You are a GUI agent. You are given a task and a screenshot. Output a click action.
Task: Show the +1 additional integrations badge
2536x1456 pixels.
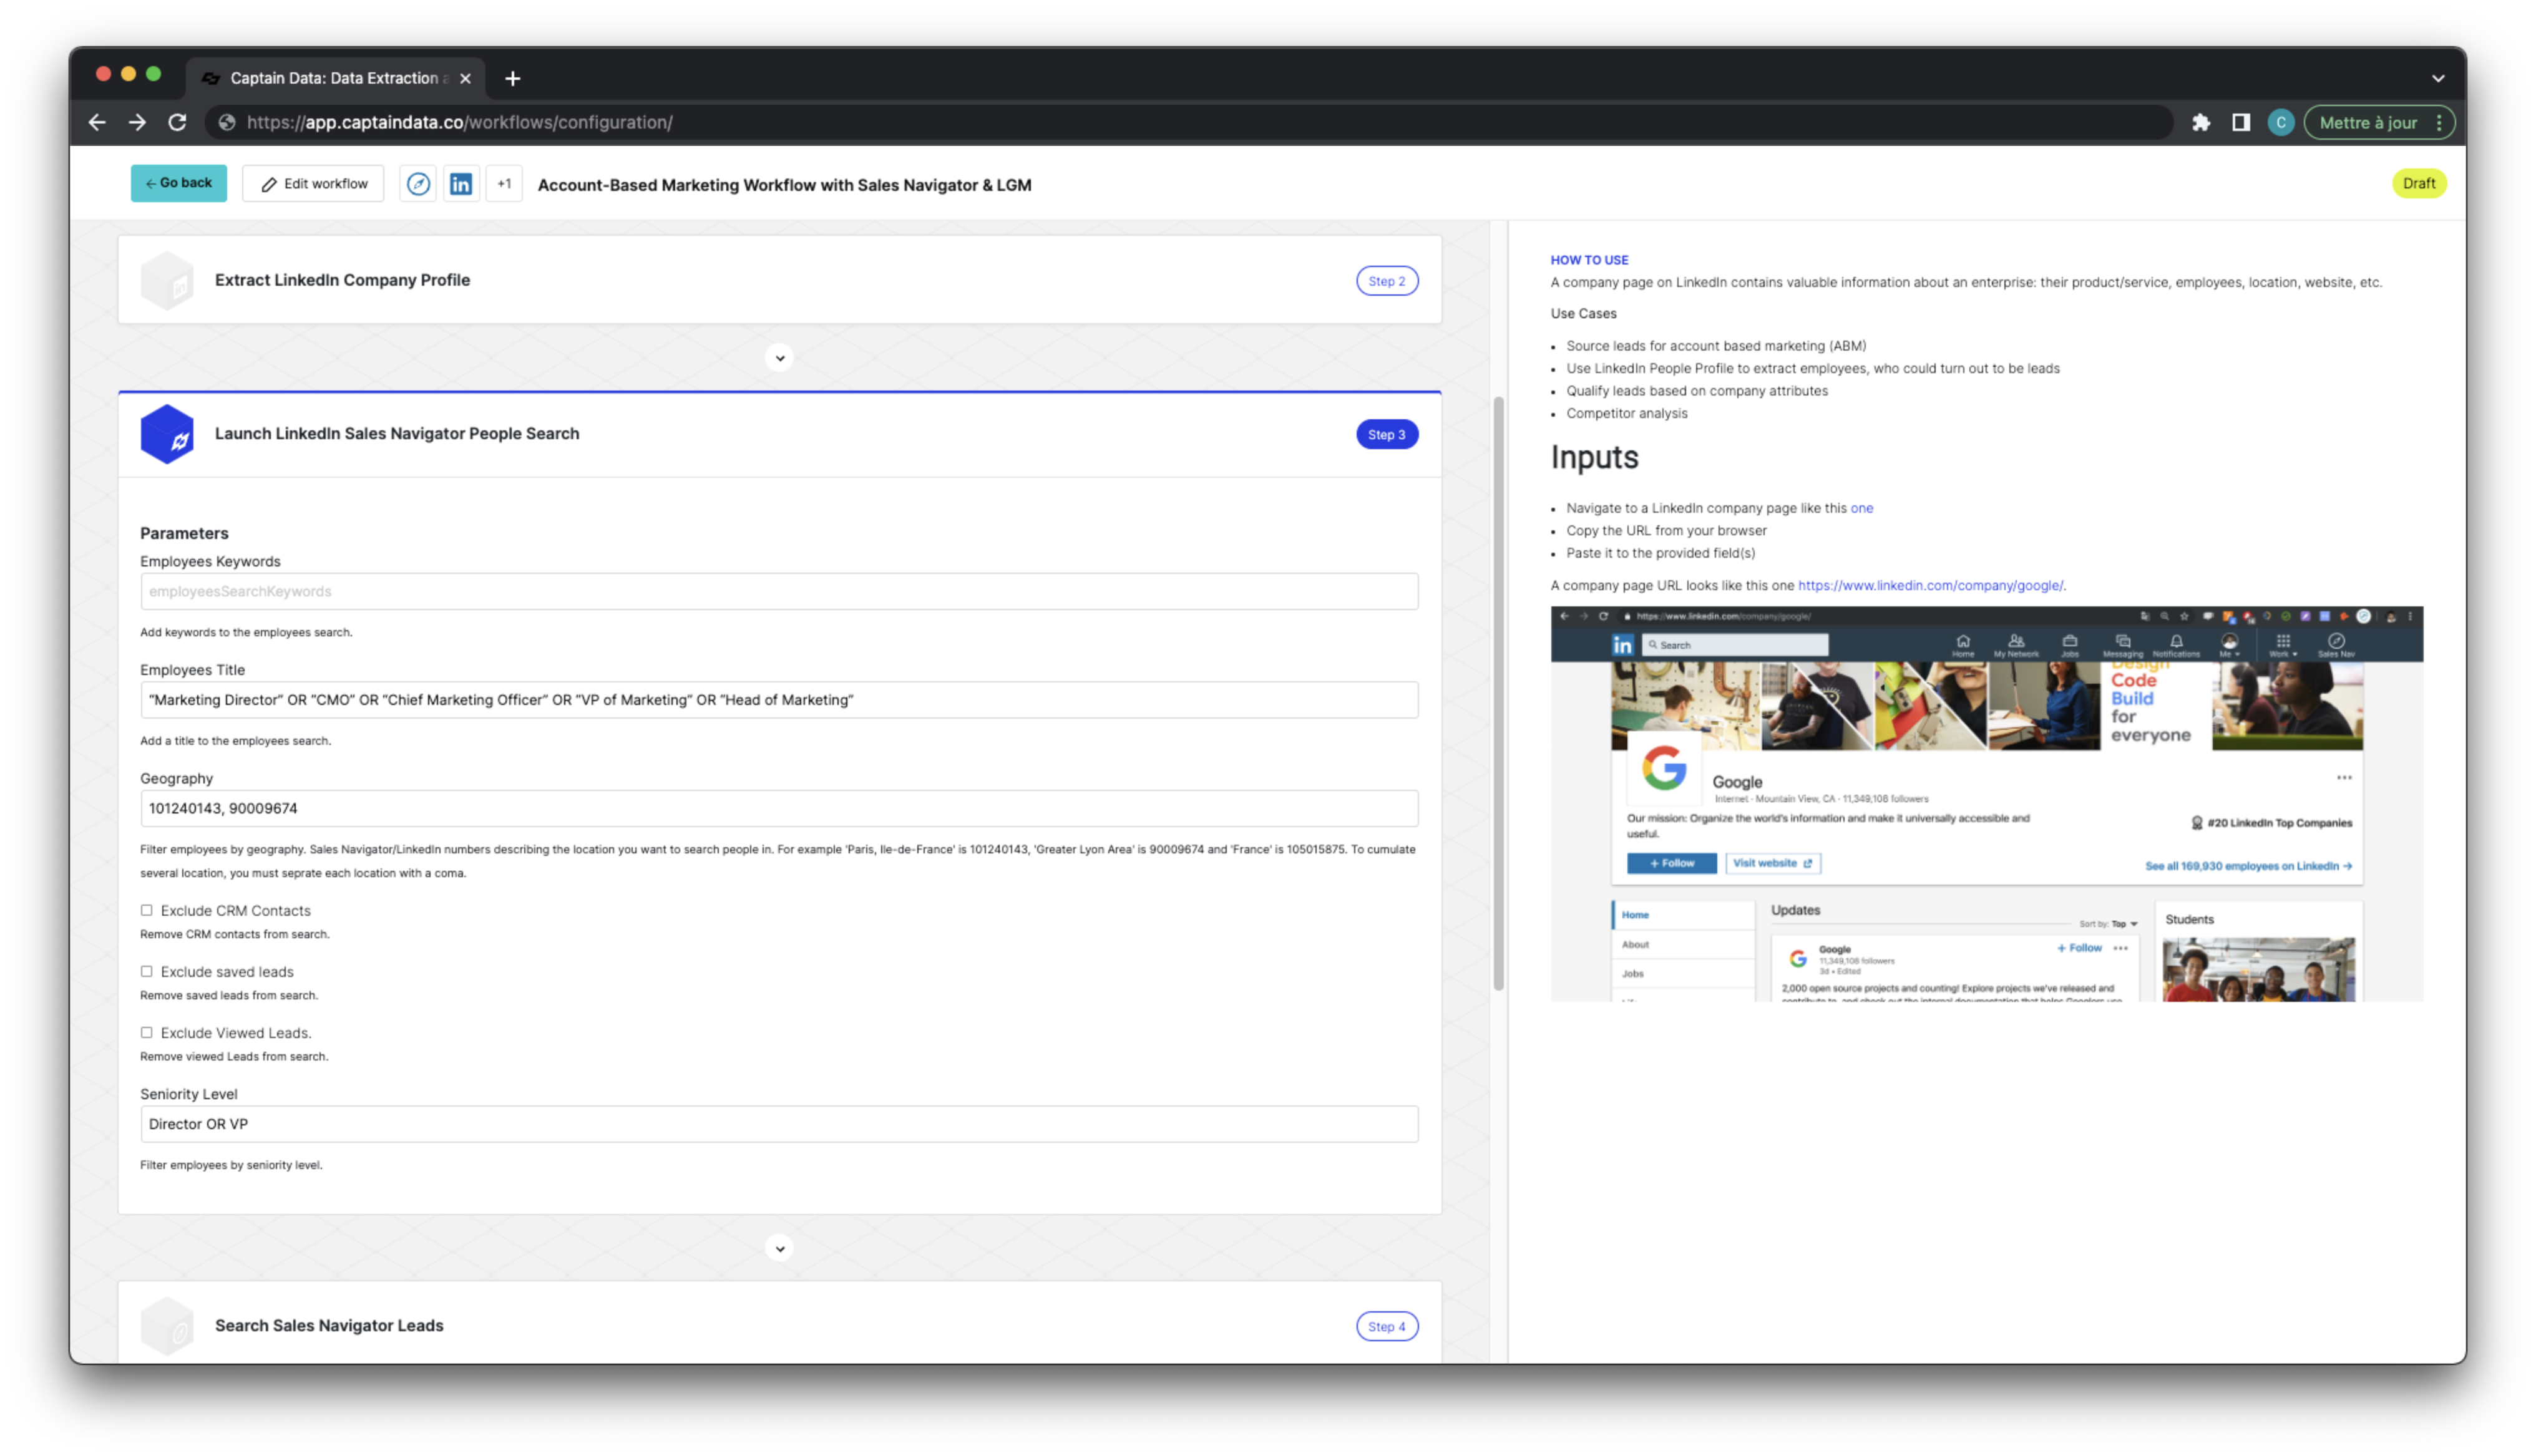(504, 184)
